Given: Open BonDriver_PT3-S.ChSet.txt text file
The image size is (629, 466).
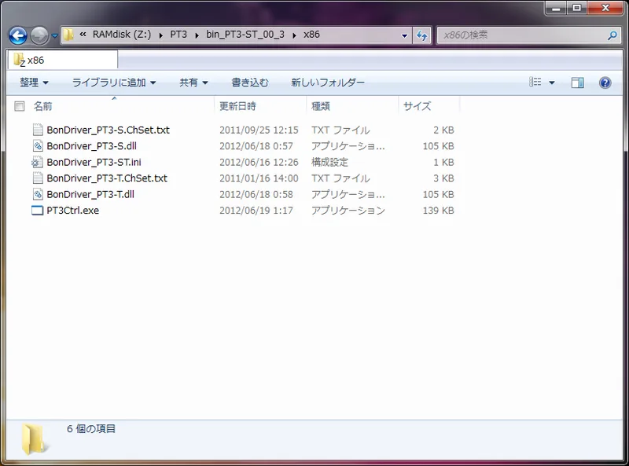Looking at the screenshot, I should (x=106, y=130).
